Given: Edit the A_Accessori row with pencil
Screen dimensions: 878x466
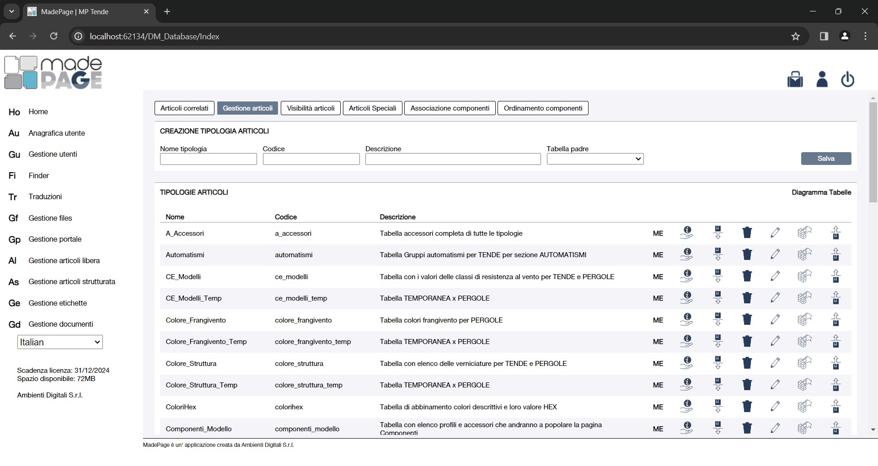Looking at the screenshot, I should (x=775, y=233).
